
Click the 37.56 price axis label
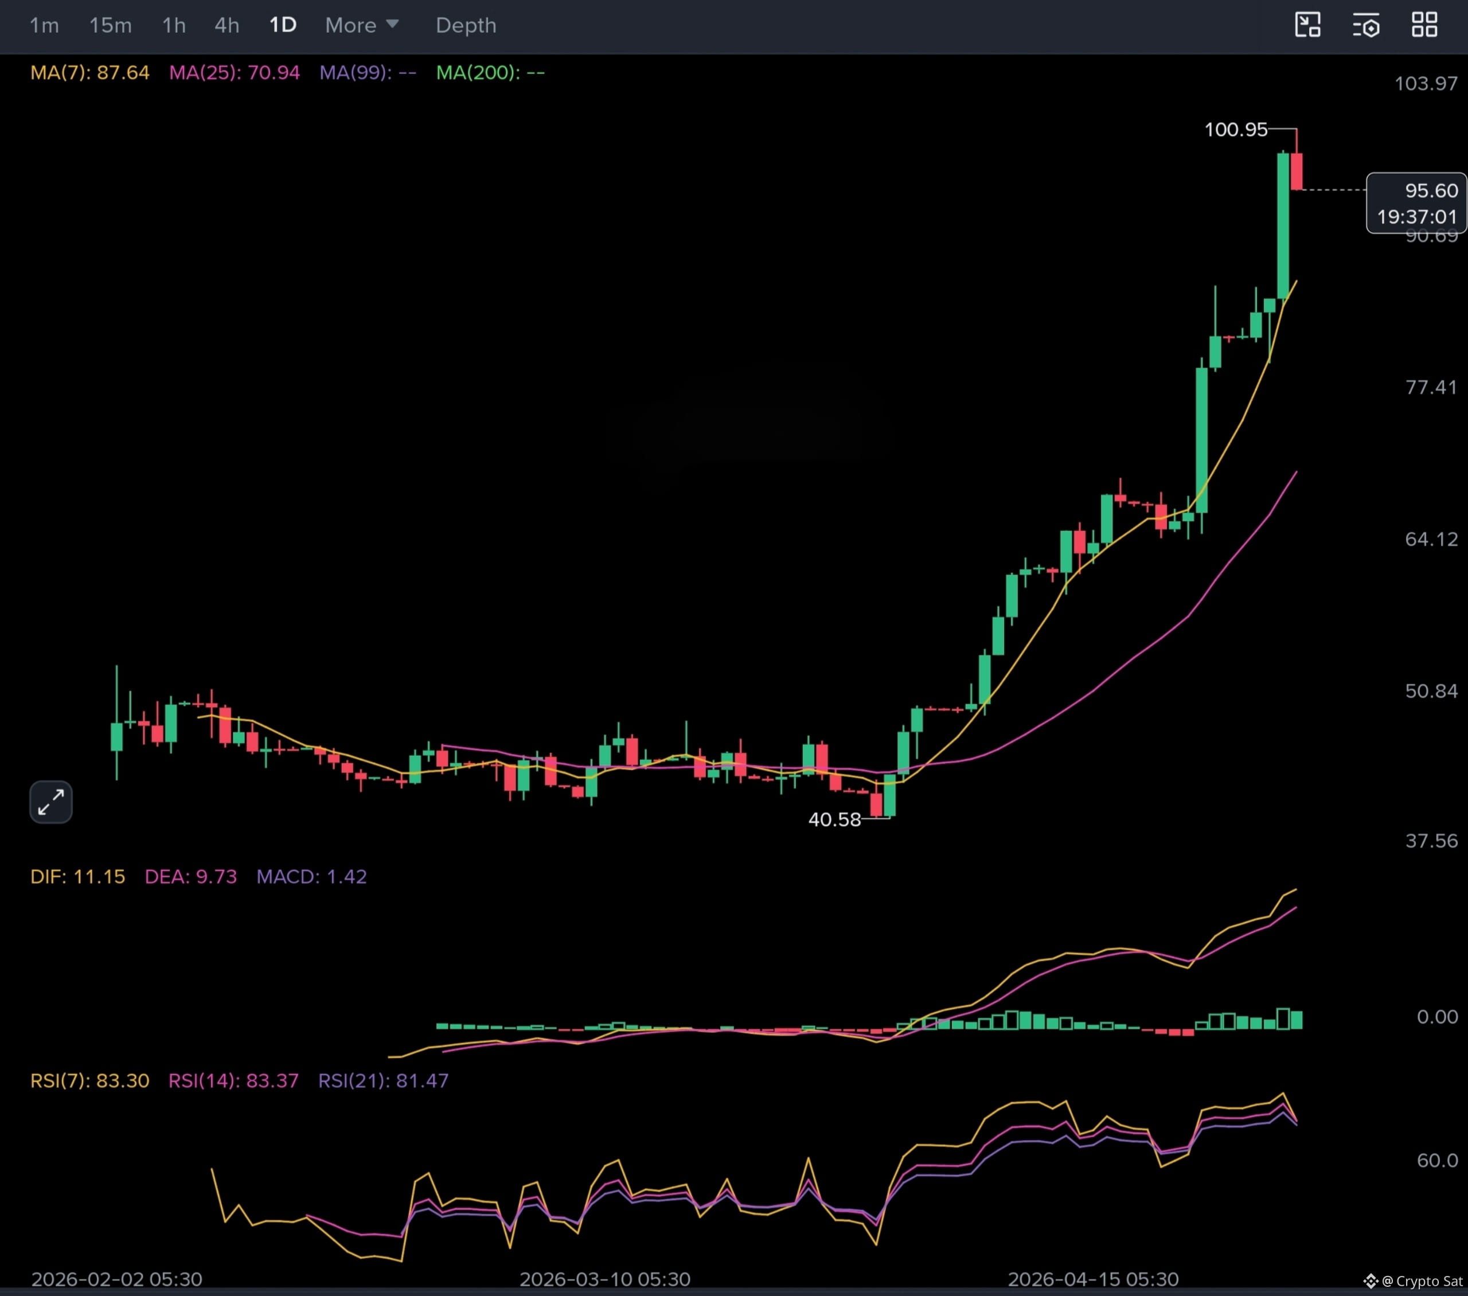pos(1431,841)
